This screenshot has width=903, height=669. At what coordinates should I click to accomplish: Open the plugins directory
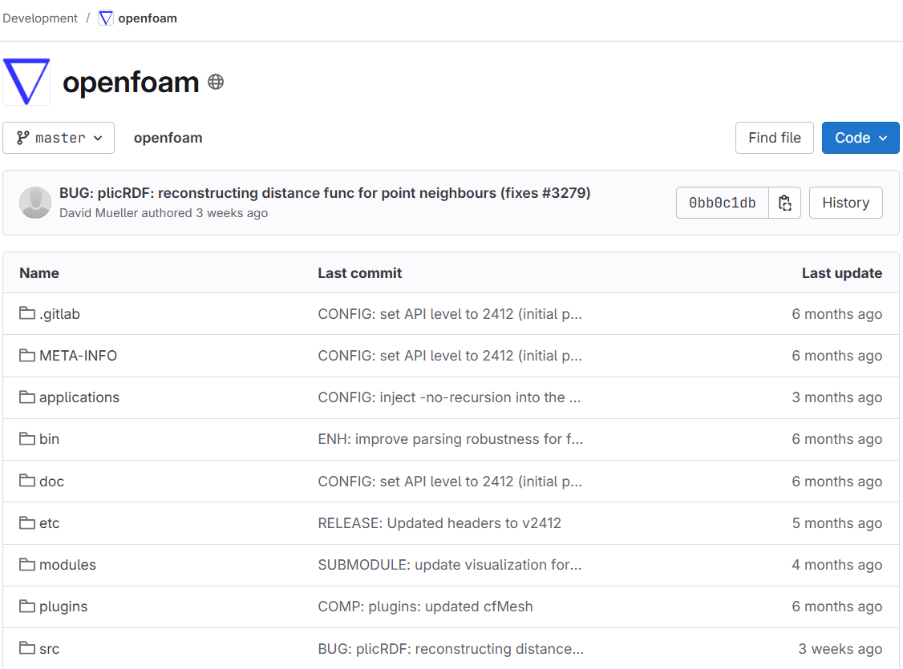click(x=63, y=607)
